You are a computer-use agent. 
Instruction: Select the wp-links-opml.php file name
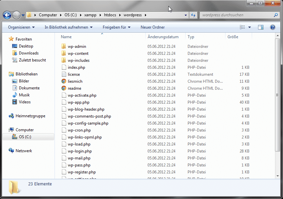point(85,137)
